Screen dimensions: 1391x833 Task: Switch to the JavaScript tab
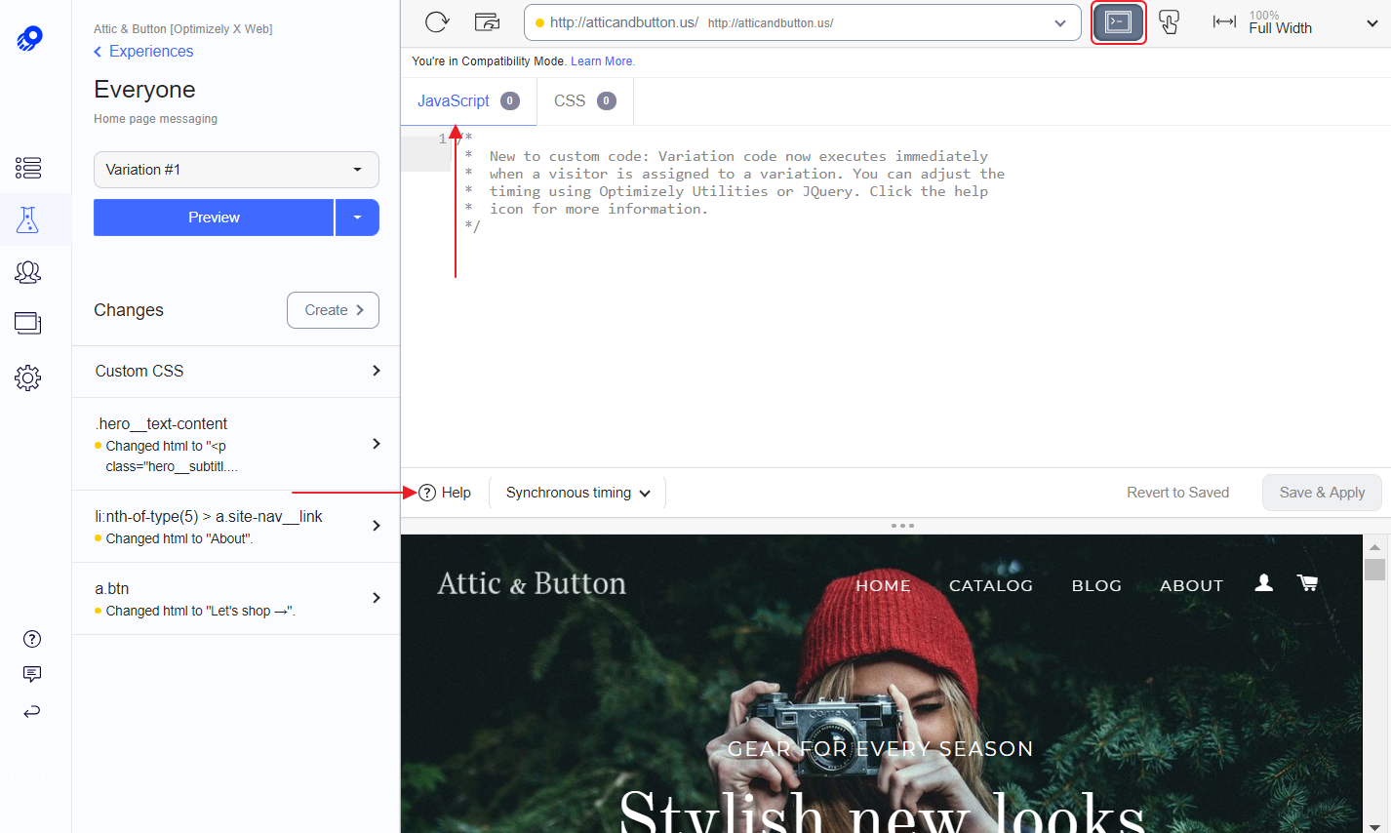pyautogui.click(x=468, y=100)
